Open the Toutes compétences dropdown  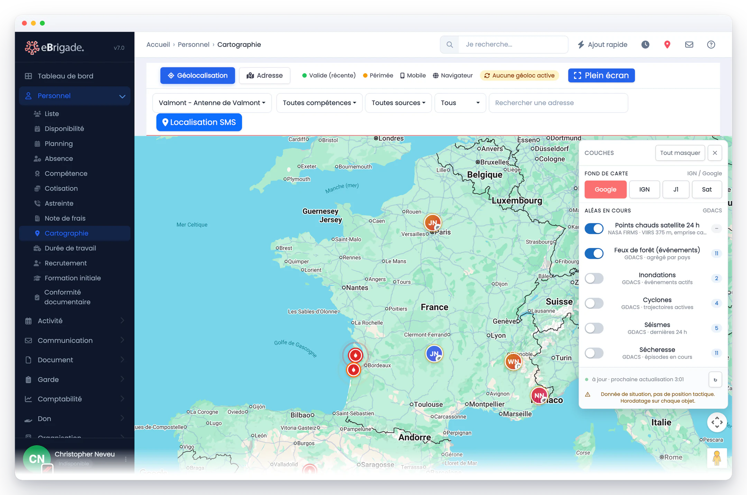coord(319,103)
